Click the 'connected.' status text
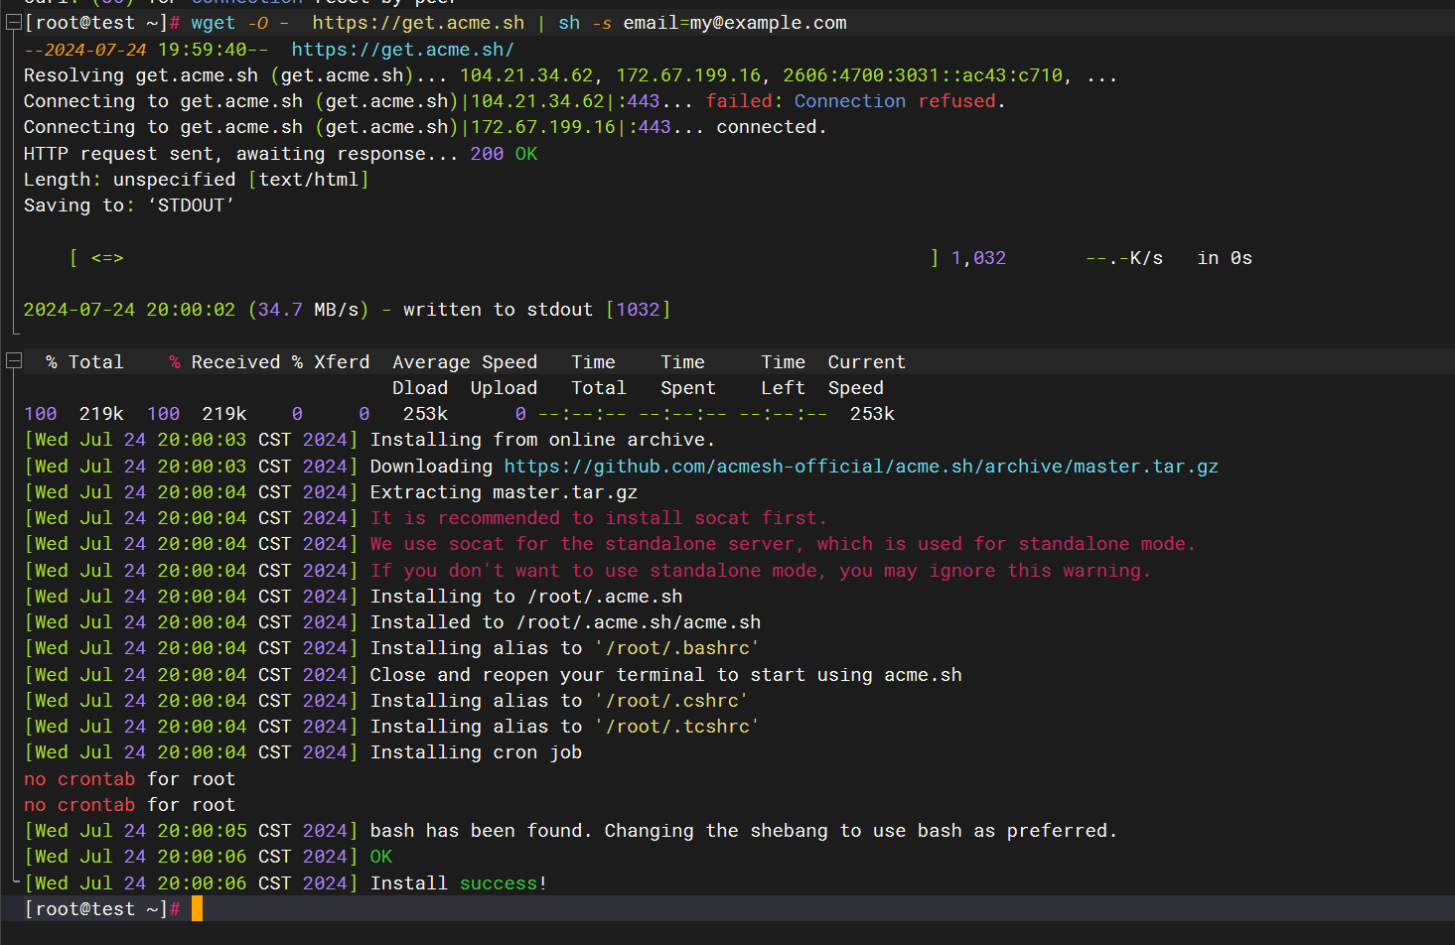 tap(772, 127)
